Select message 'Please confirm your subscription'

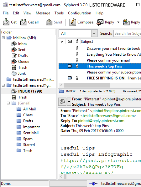pyautogui.click(x=114, y=72)
